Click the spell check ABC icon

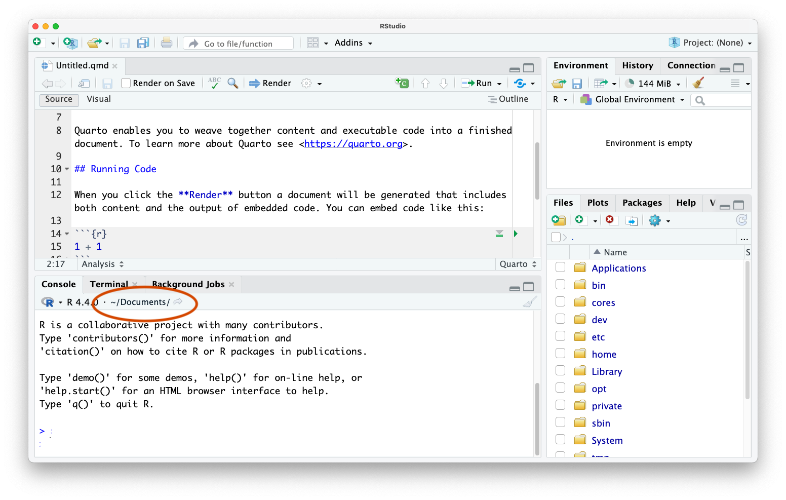(214, 83)
